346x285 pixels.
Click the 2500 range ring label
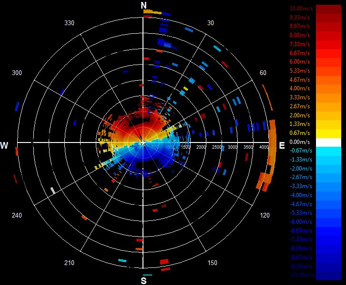click(x=217, y=147)
